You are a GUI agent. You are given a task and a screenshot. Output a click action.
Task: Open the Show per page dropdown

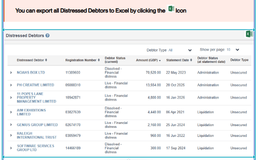tap(232, 50)
